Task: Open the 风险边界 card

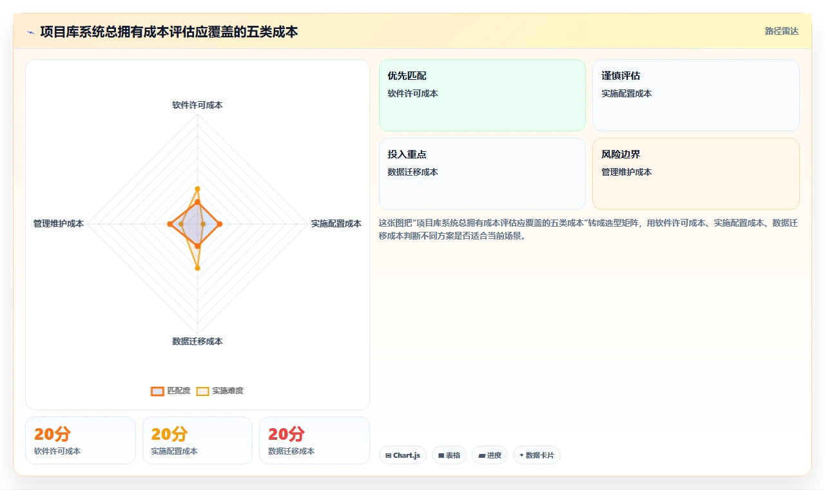Action: (x=696, y=174)
